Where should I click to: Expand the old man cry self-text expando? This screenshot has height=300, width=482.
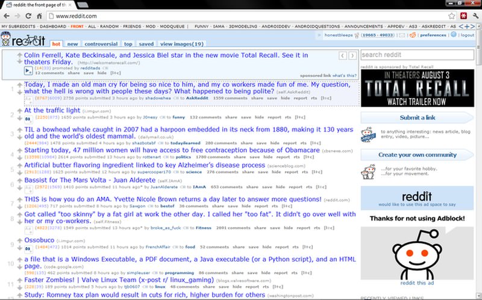[28, 99]
